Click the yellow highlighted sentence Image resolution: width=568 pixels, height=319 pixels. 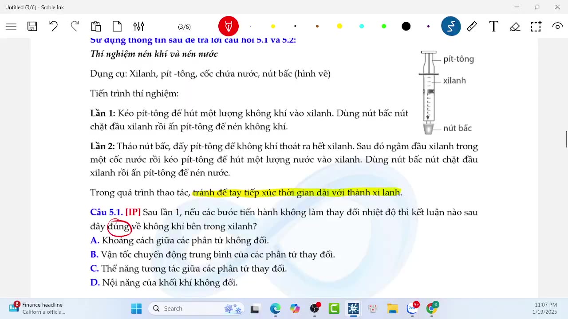297,193
